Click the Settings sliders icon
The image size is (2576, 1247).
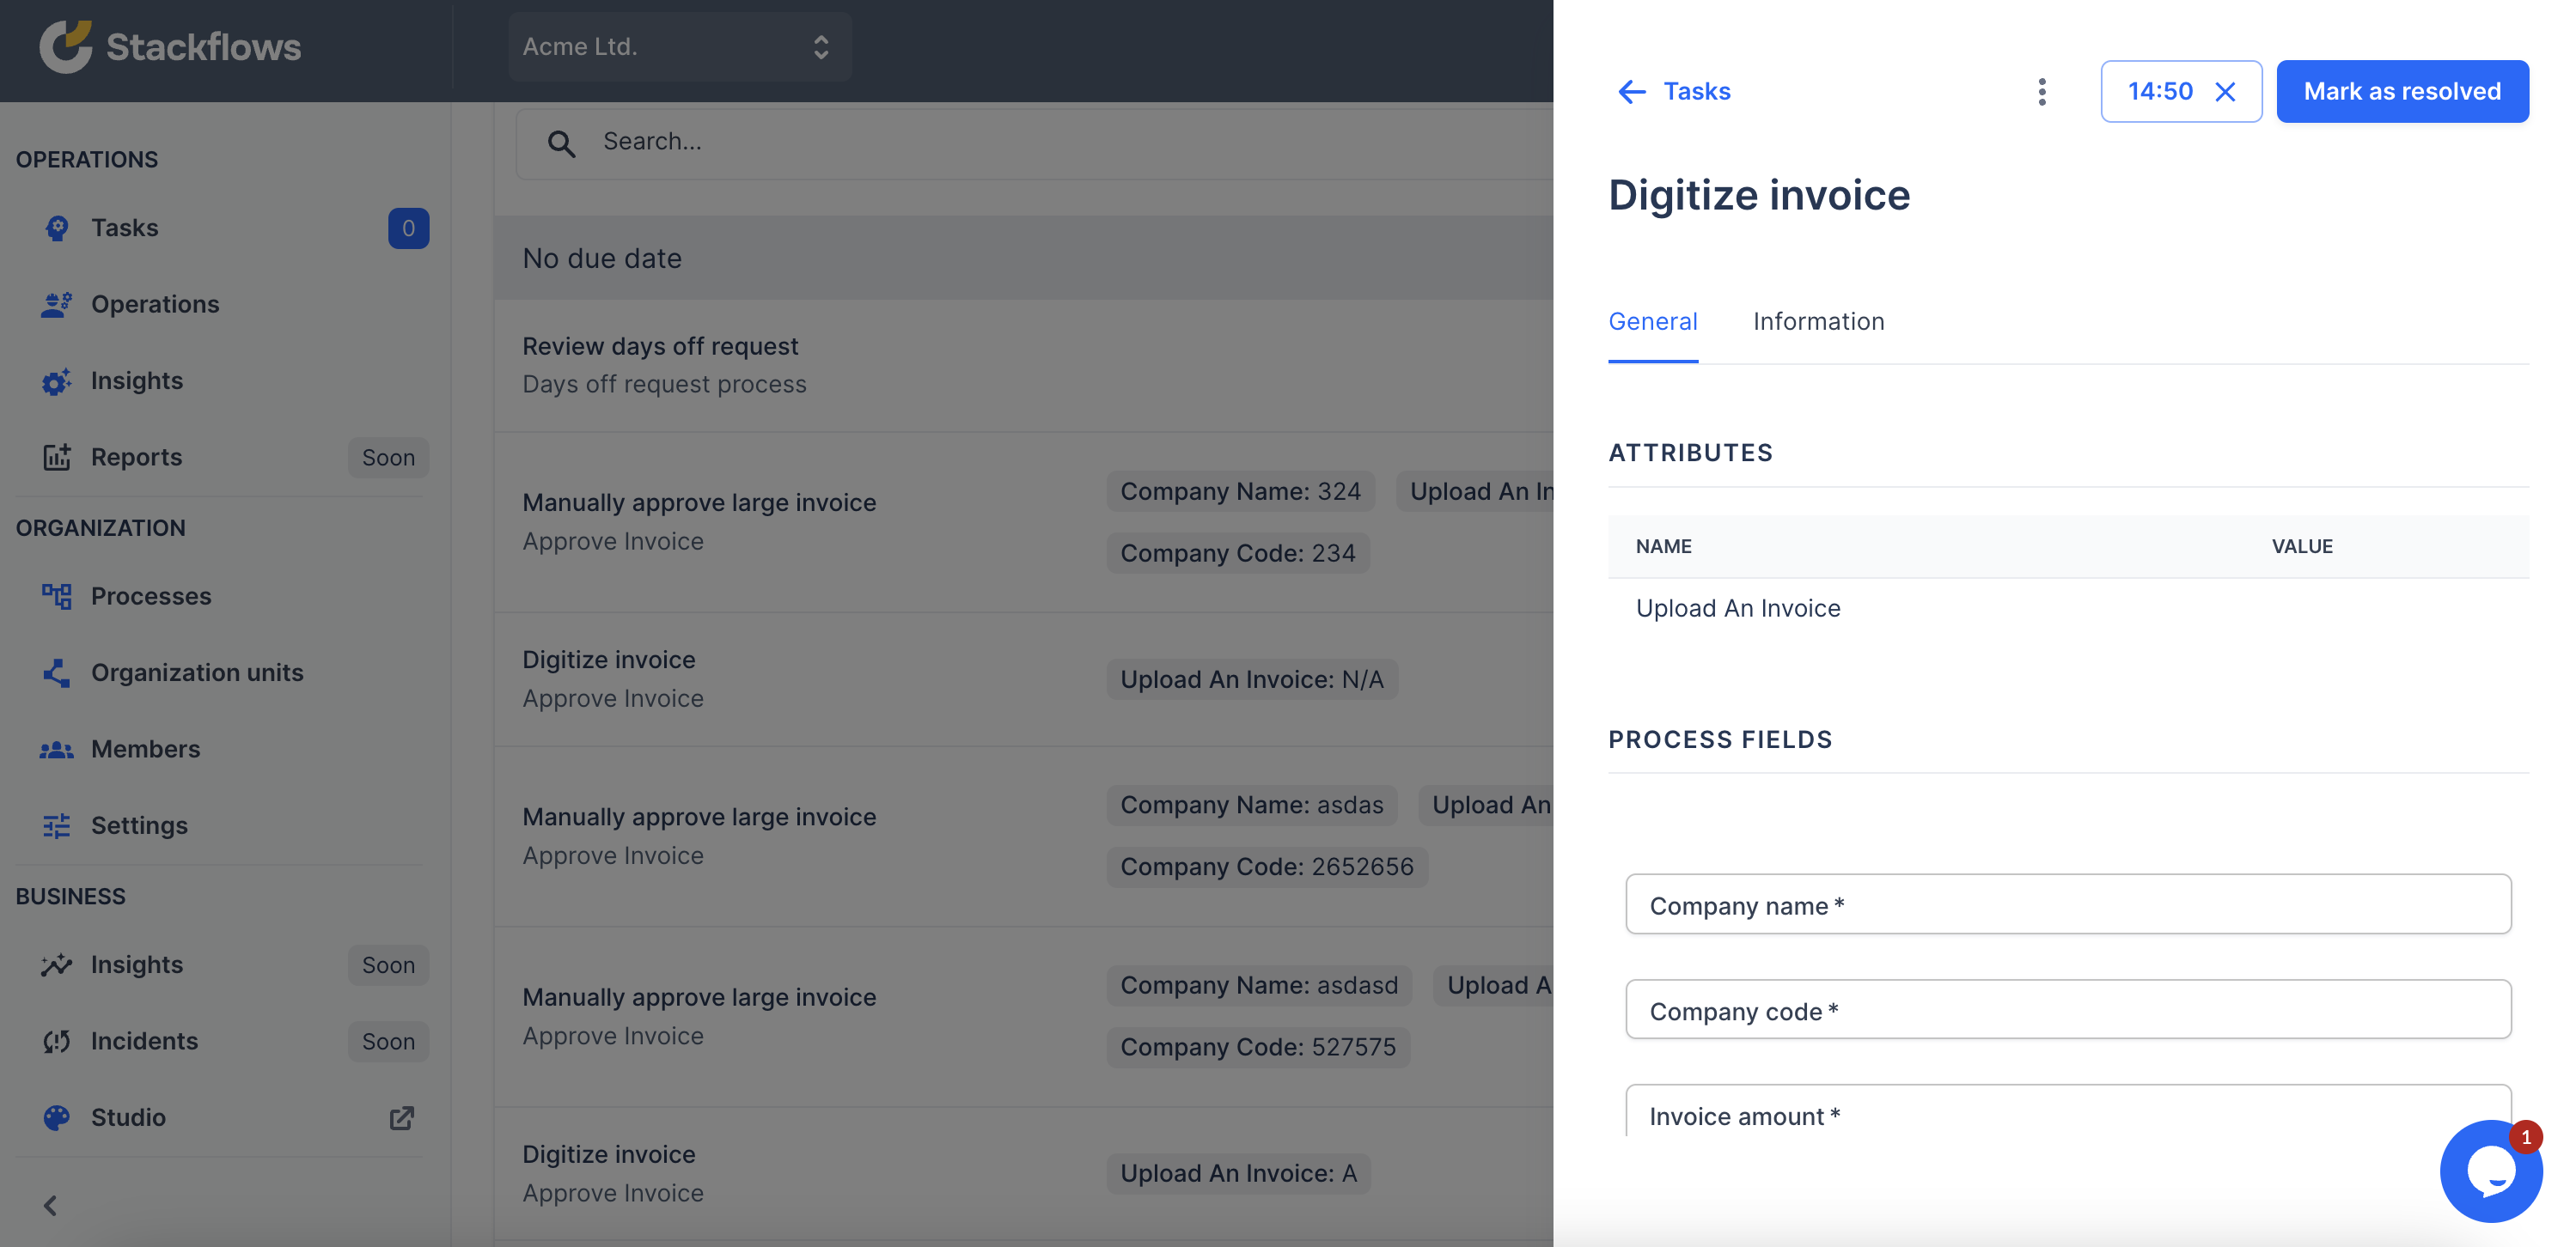point(56,824)
